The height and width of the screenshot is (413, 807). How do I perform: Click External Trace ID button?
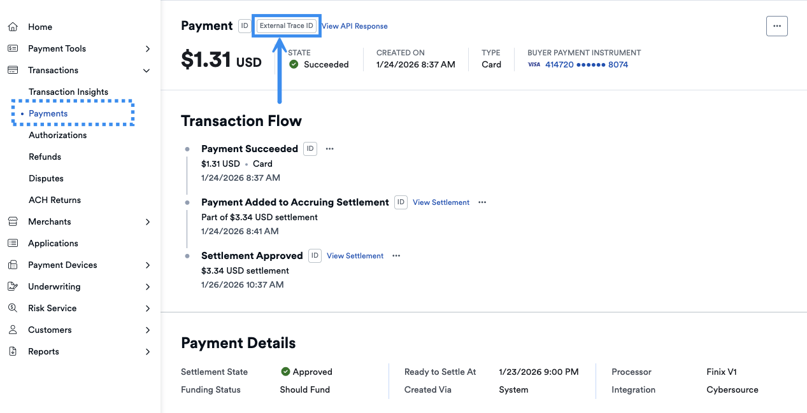(x=287, y=26)
